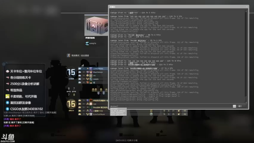Click mt's avatar in the scoreboard
254x143 pixels.
[91, 76]
